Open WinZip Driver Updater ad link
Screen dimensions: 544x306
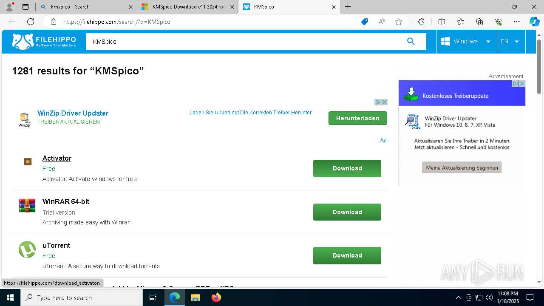[73, 113]
